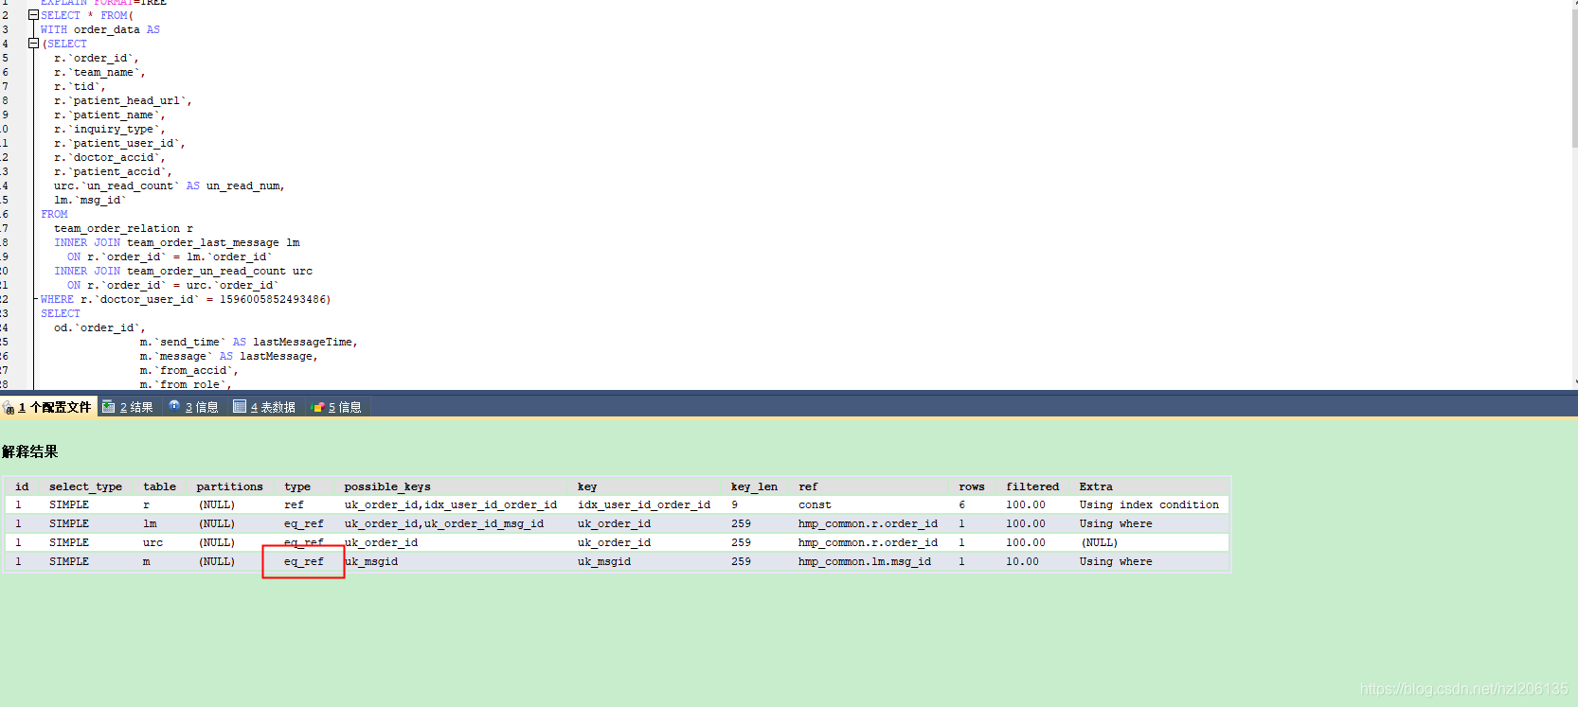Viewport: 1578px width, 707px height.
Task: Open the 4 表数据 table data tab
Action: 264,407
